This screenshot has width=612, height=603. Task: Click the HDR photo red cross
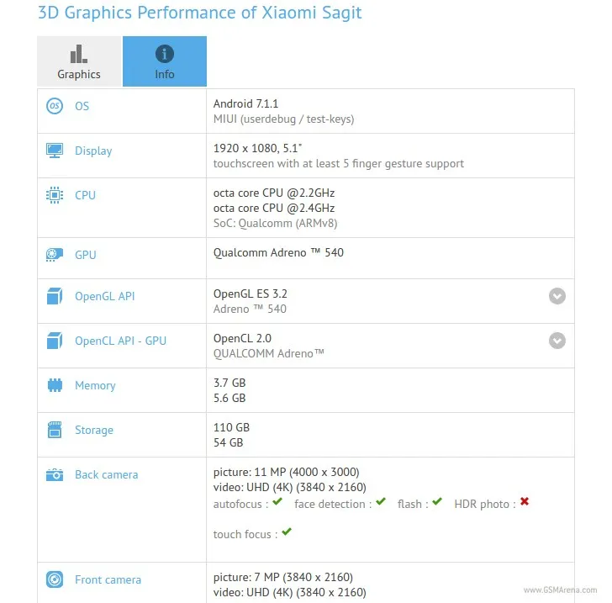point(525,502)
